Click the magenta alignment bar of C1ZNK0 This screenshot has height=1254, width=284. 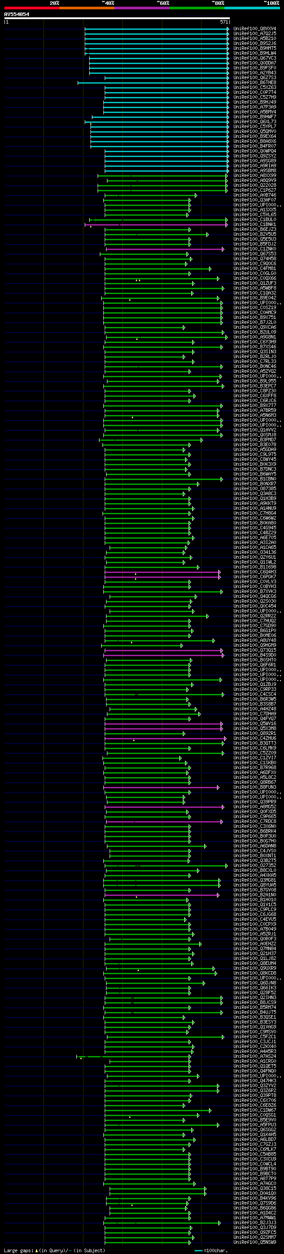click(165, 249)
